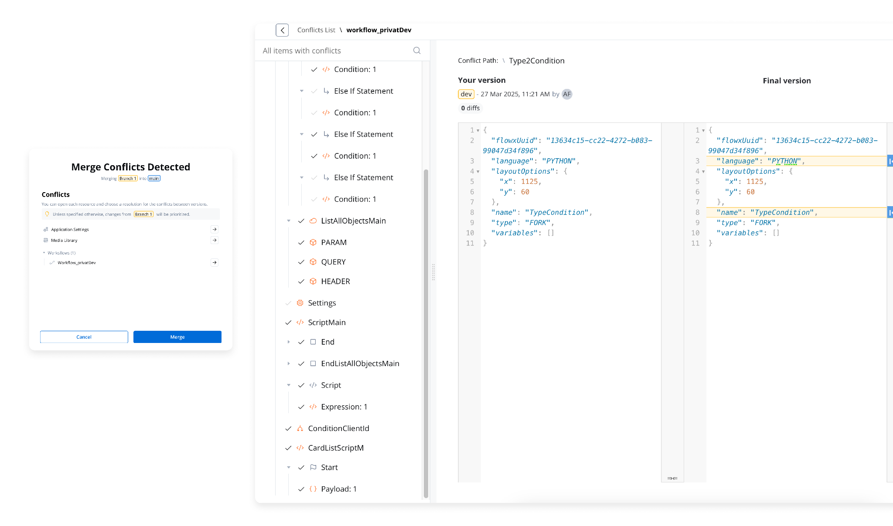
Task: Select the EndListAllObjectsMain tree item
Action: [x=360, y=363]
